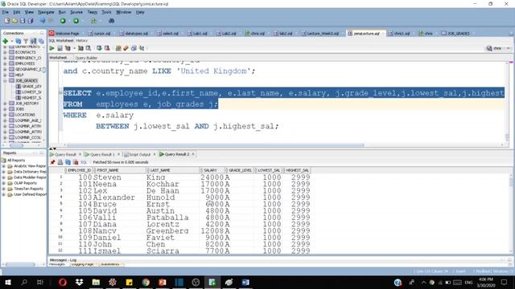Click the delete row icon in Query Result toolbar

click(x=76, y=162)
